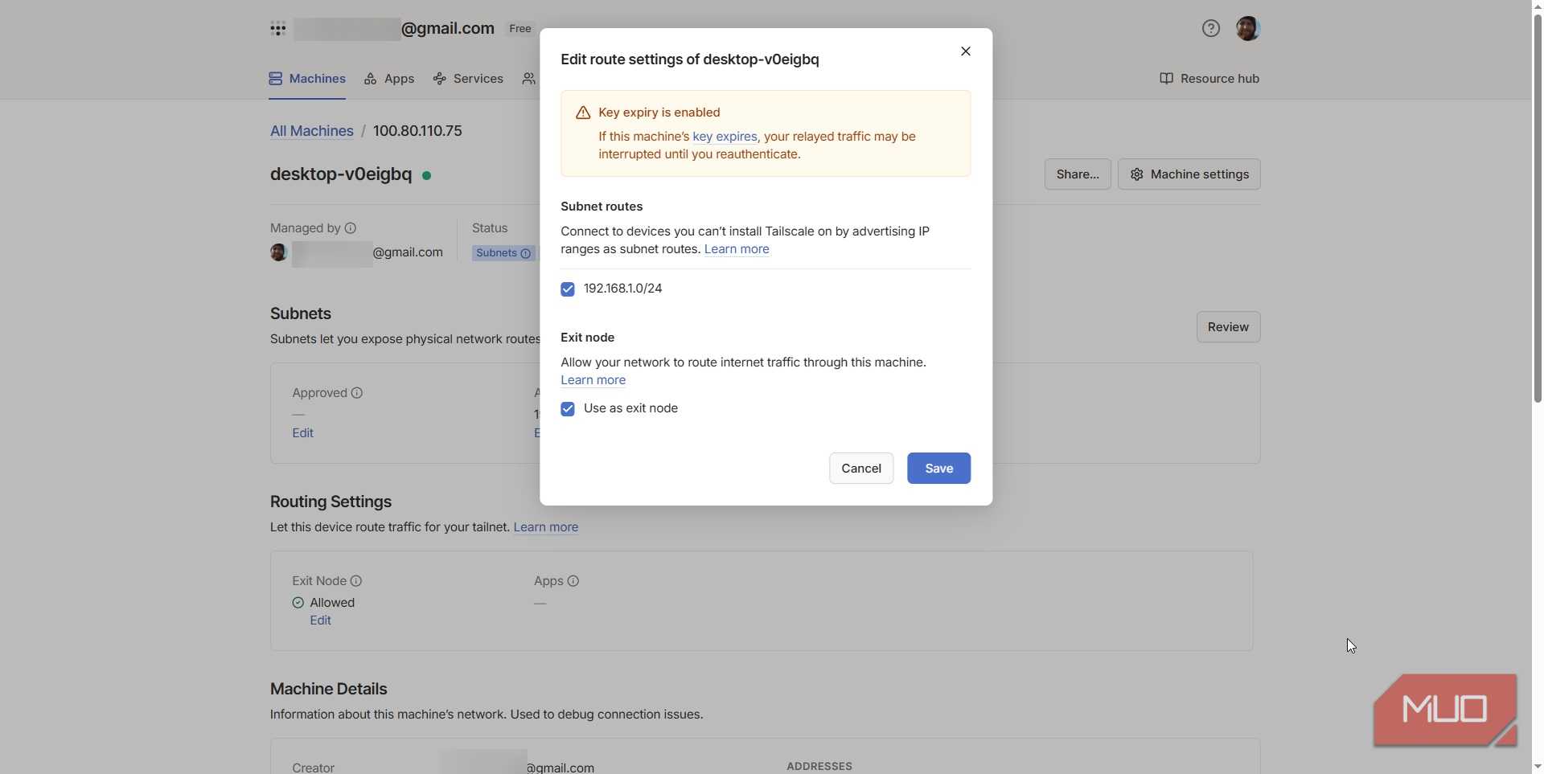Cancel the route settings dialog
1544x774 pixels.
[861, 469]
